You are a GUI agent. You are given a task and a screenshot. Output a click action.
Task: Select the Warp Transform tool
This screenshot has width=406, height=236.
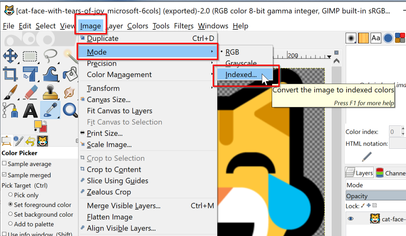(x=50, y=74)
